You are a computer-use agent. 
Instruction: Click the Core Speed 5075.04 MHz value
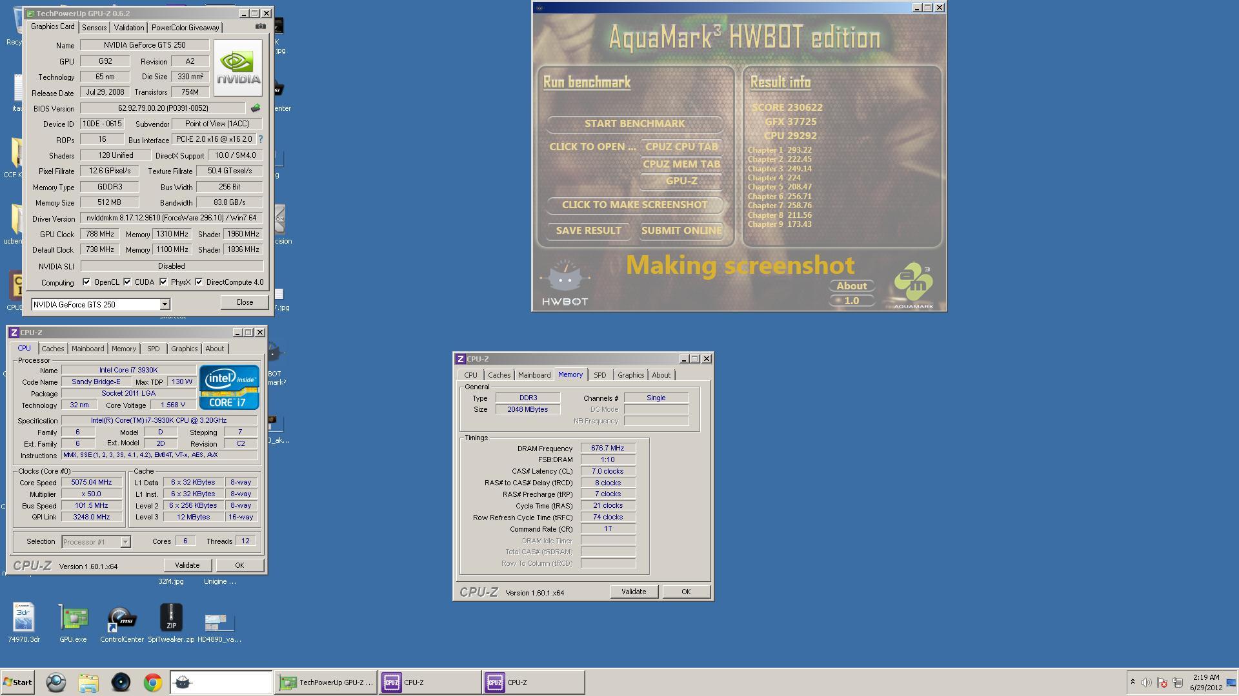92,482
